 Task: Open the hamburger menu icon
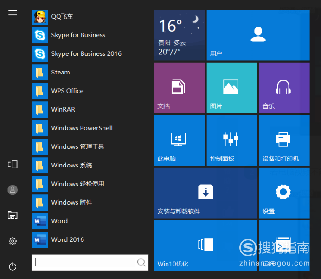point(13,13)
